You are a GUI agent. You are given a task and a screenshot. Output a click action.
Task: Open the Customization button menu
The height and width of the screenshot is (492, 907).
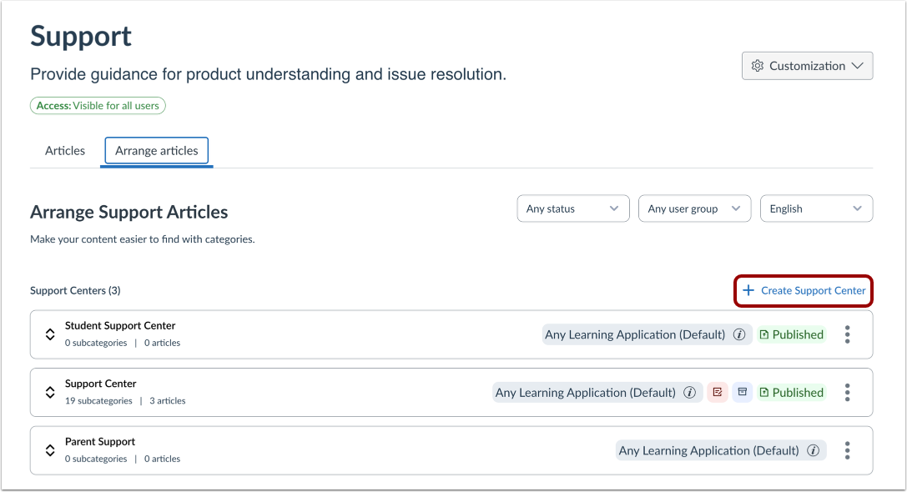(807, 66)
